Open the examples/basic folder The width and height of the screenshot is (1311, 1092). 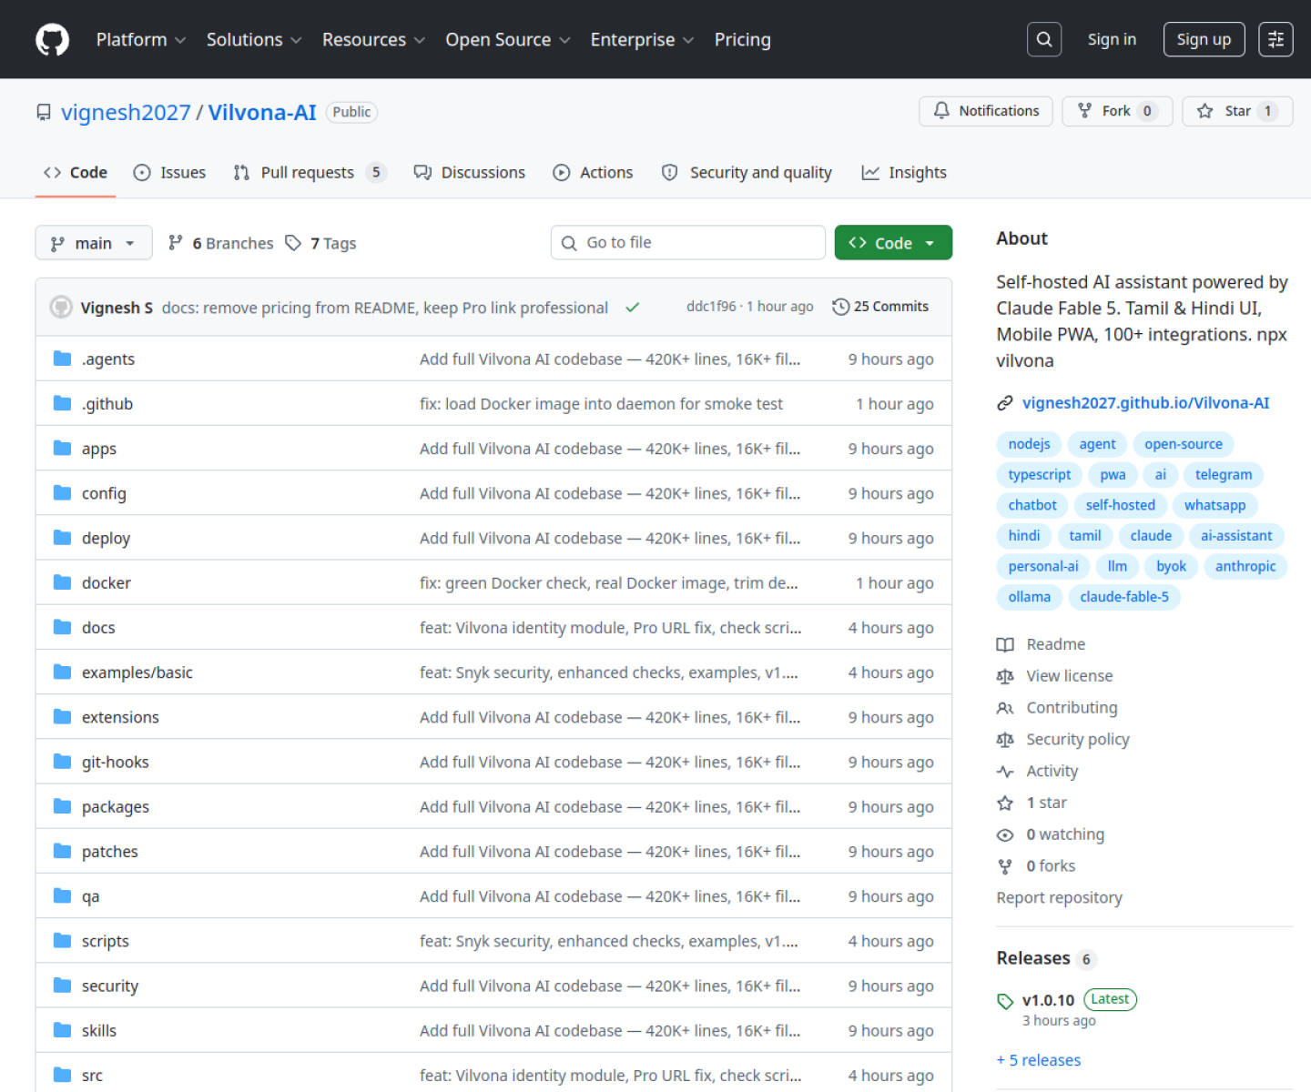137,672
